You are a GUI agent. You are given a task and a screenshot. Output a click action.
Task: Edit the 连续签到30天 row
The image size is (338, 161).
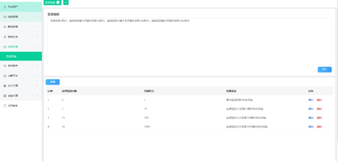[x=311, y=127]
